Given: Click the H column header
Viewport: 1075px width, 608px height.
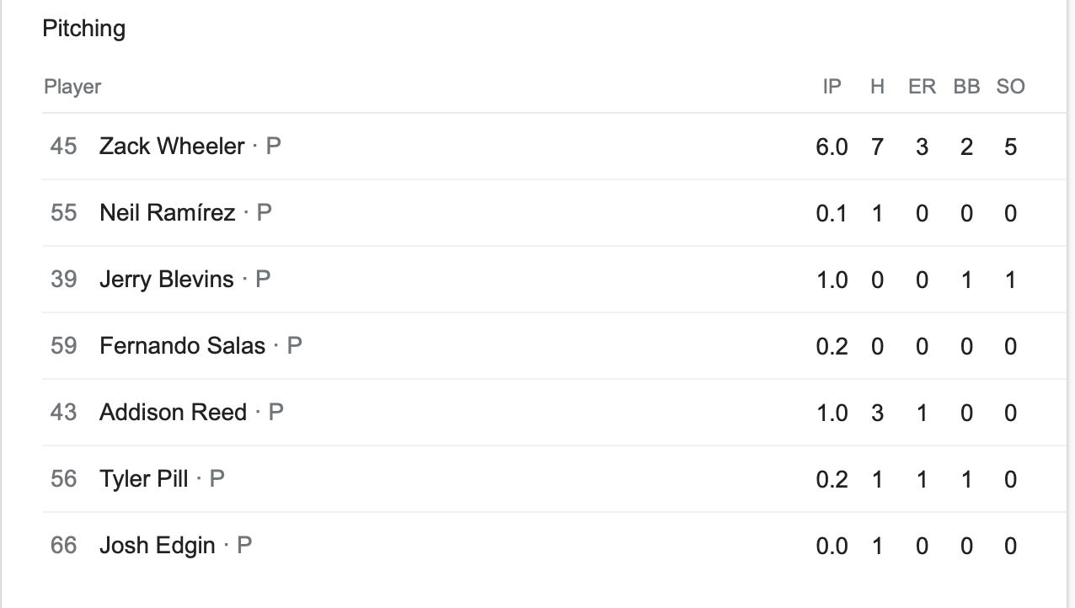Looking at the screenshot, I should pyautogui.click(x=877, y=87).
